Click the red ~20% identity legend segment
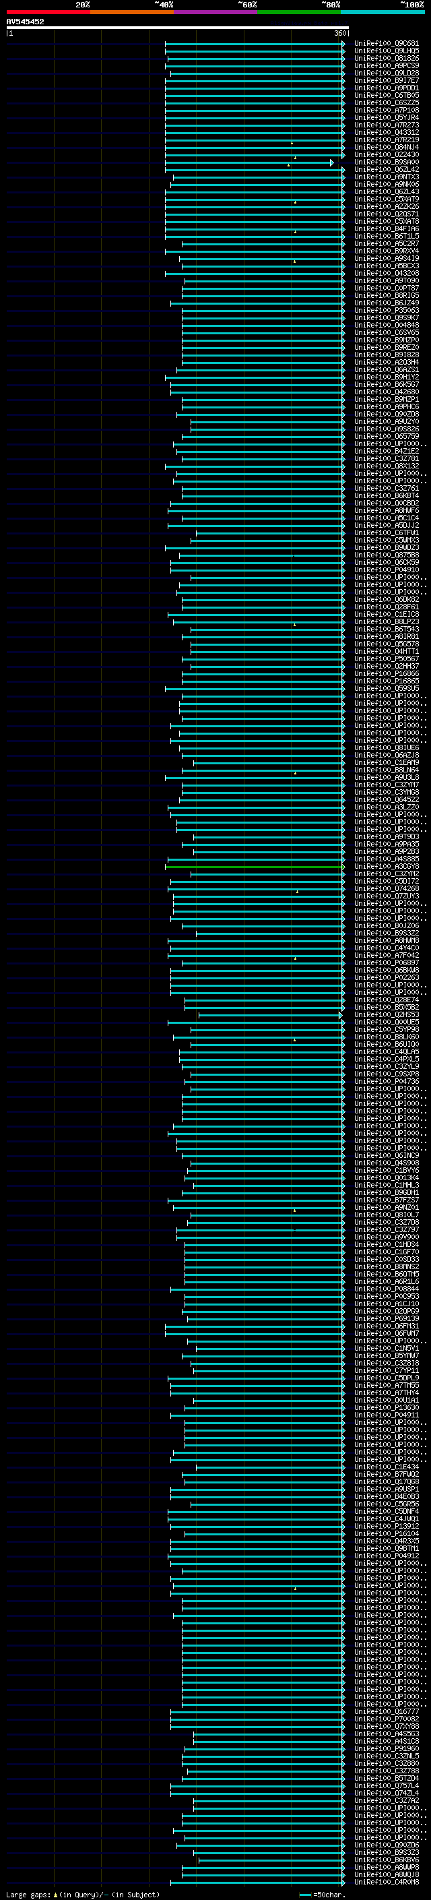 pyautogui.click(x=48, y=12)
